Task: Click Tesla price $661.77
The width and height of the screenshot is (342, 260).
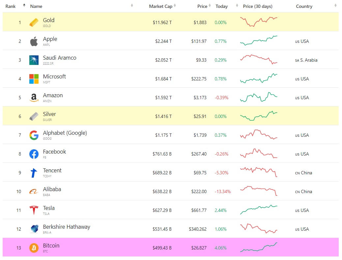Action: [199, 210]
